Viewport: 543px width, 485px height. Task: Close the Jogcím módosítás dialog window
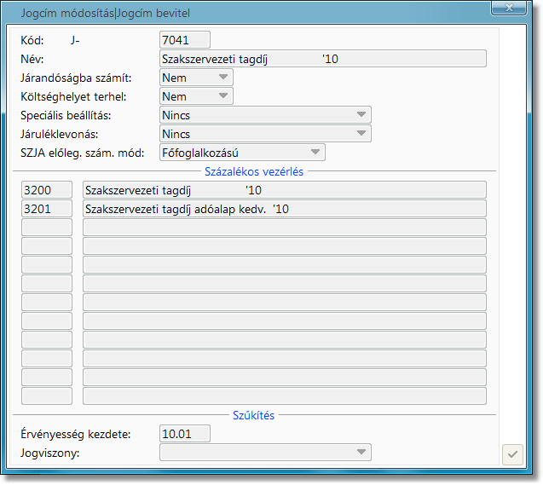coord(509,8)
